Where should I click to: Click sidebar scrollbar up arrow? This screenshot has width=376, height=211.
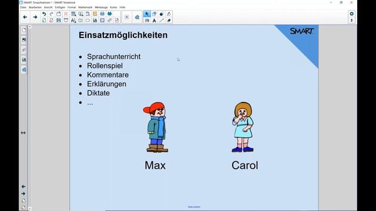(x=29, y=27)
